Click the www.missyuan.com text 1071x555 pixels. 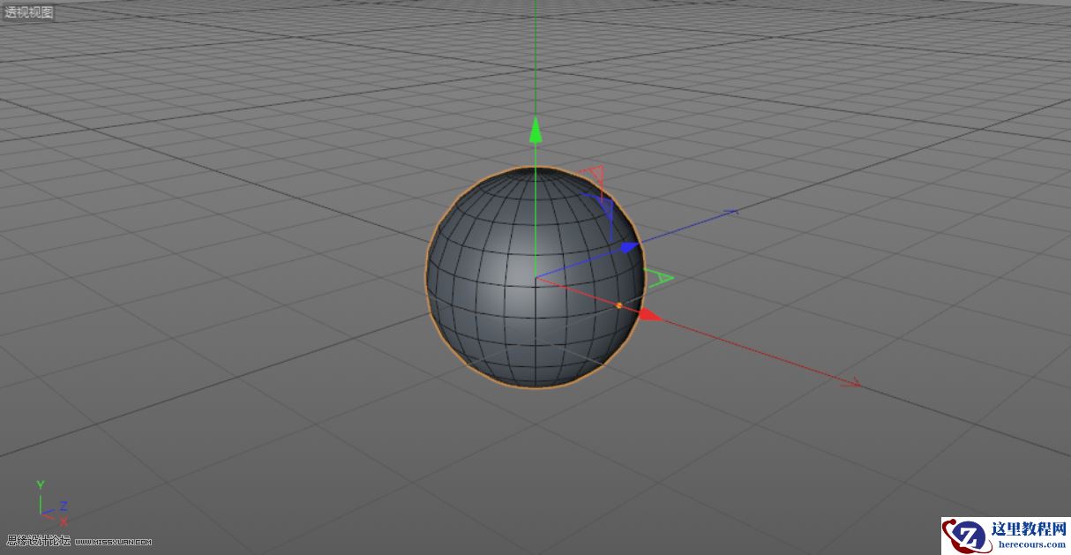pyautogui.click(x=112, y=540)
